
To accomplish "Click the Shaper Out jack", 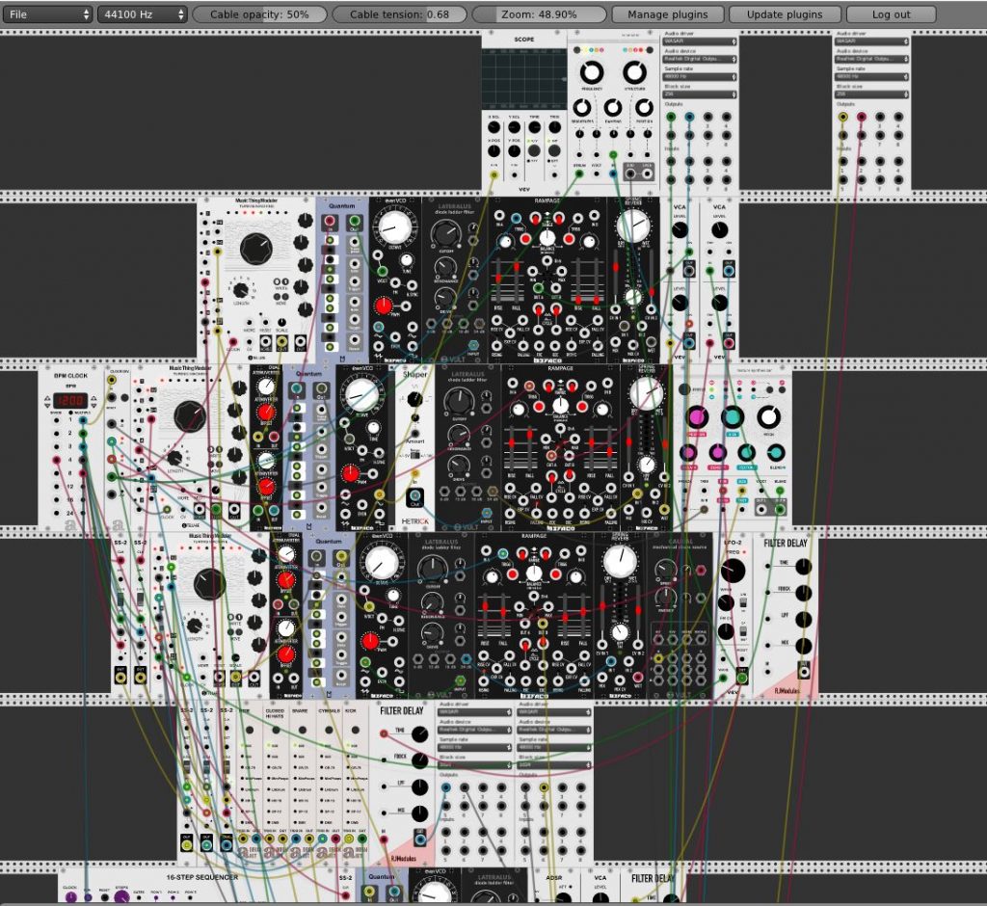I will pos(414,495).
